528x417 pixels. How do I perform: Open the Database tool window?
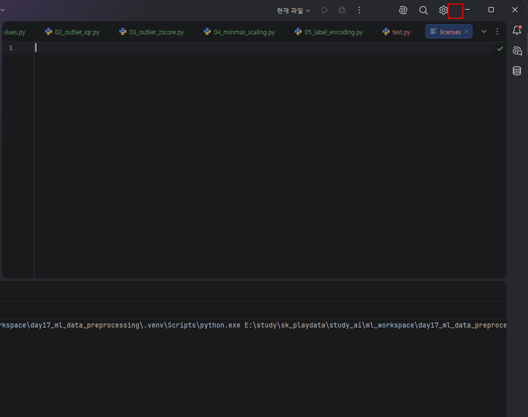coord(517,71)
